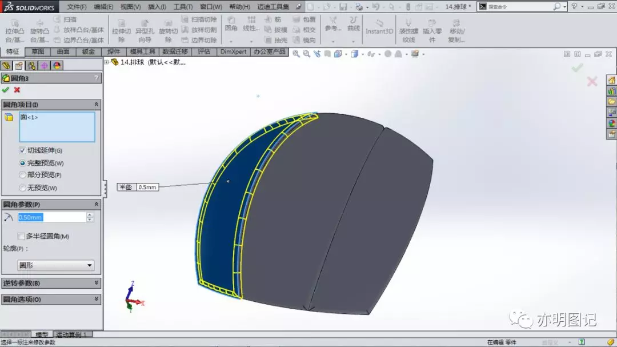Open the FeatureManager design tree tab icon
This screenshot has height=347, width=617.
tap(6, 65)
